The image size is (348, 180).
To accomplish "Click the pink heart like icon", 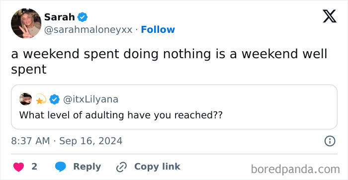I will pos(19,167).
